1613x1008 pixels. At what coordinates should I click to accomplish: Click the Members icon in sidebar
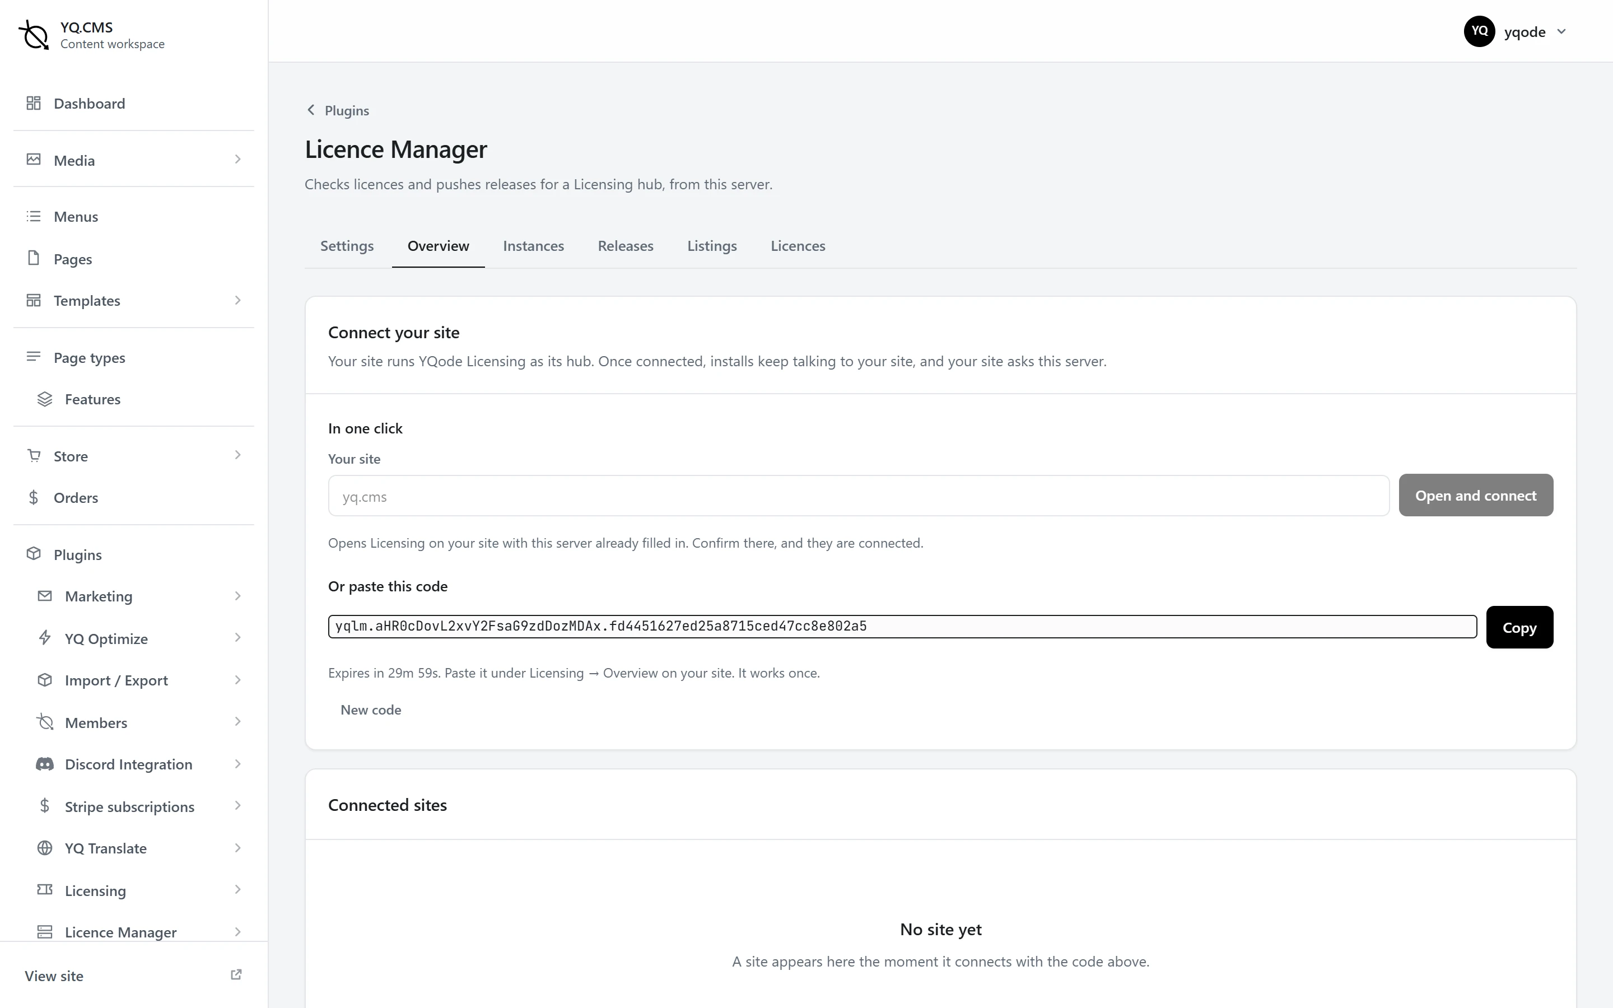tap(45, 722)
